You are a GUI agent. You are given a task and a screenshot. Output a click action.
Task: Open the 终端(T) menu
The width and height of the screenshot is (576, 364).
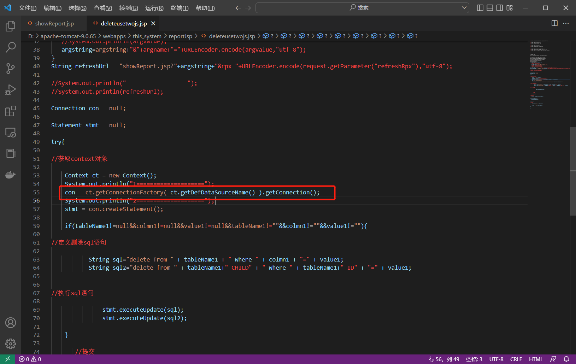pyautogui.click(x=180, y=8)
